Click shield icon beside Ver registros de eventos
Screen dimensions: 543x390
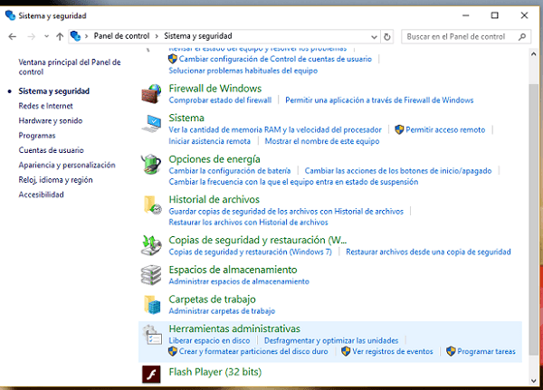(x=346, y=351)
